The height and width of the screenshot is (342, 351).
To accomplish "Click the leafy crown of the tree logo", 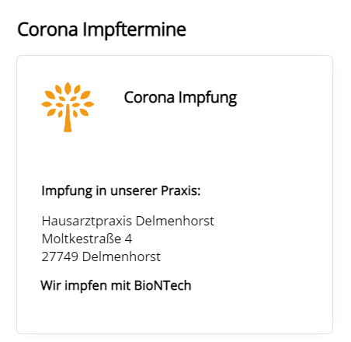I will 68,99.
